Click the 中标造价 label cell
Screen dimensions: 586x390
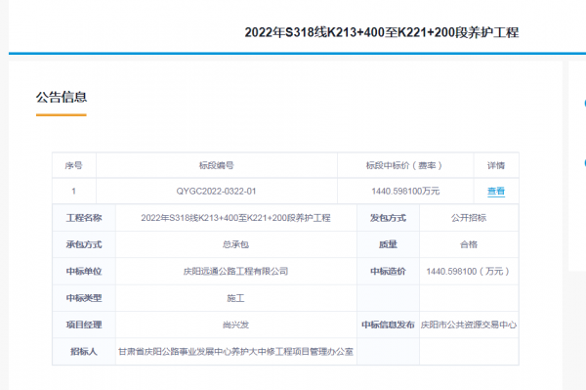click(388, 272)
